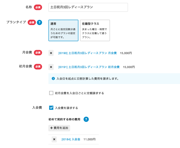Select the 通常 plan type option
The image size is (180, 148).
63,30
